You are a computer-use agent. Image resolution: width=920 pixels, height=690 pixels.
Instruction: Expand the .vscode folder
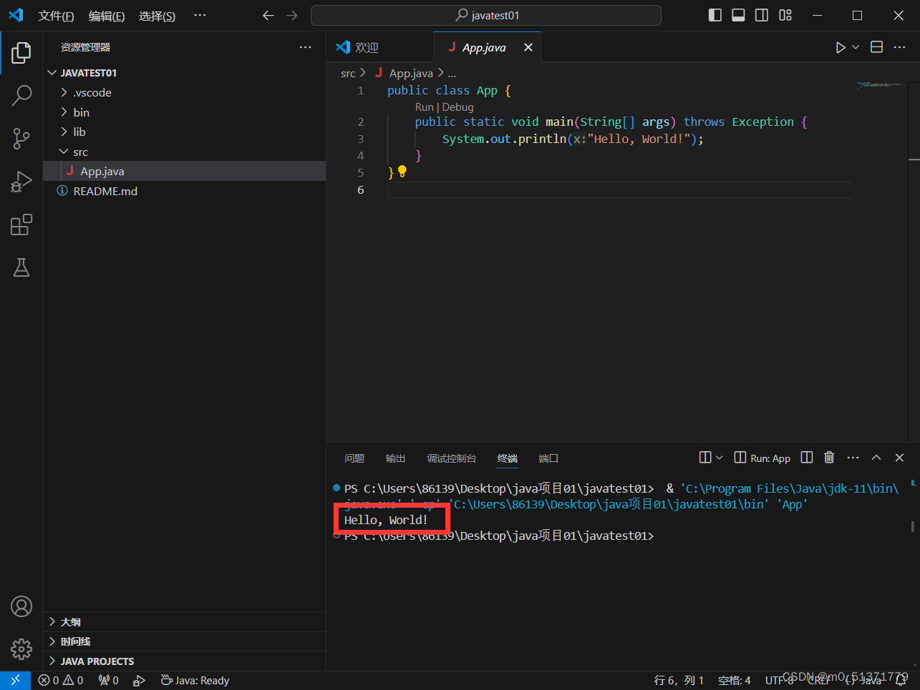coord(184,93)
